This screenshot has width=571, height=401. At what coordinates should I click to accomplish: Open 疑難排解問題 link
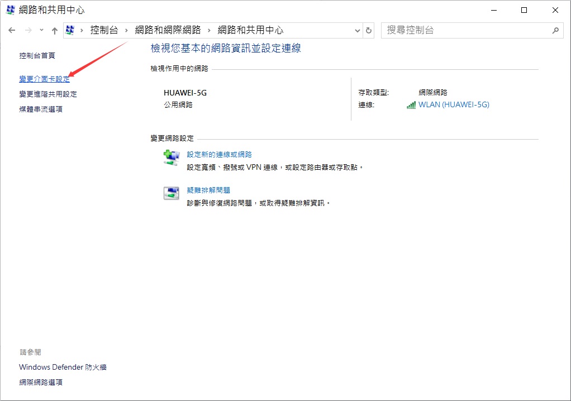[x=208, y=190]
